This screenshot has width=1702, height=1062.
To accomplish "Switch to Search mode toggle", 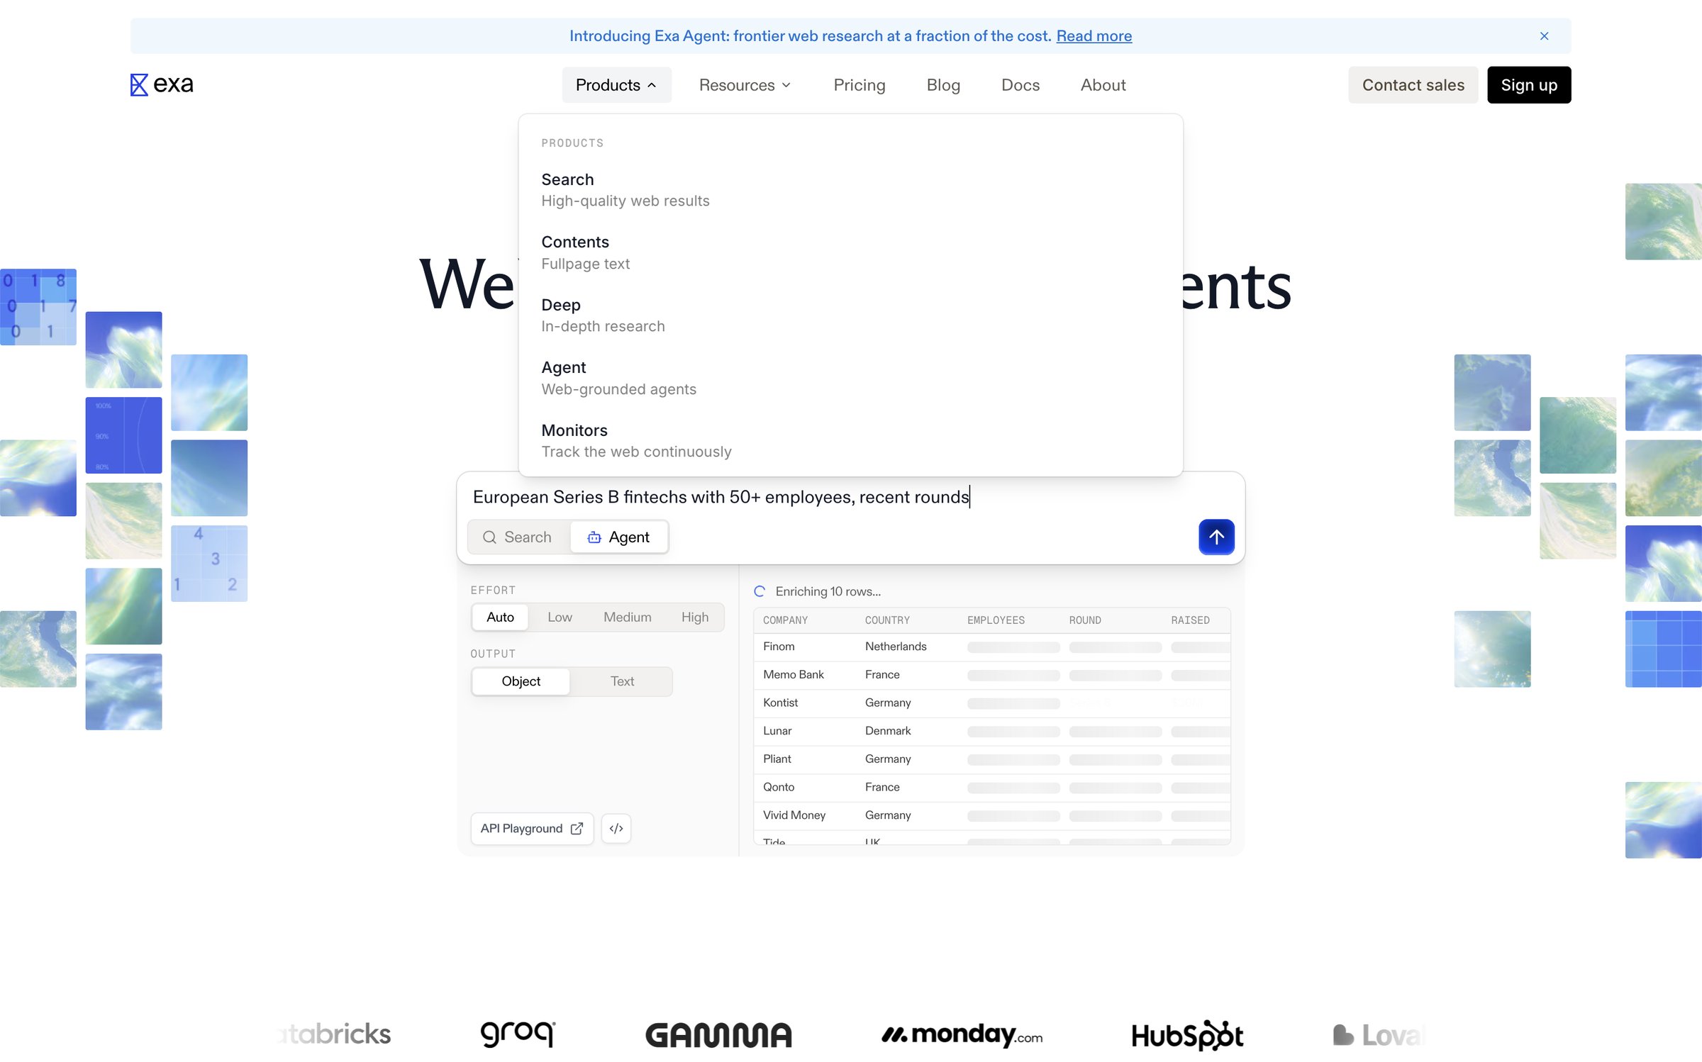I will click(518, 537).
